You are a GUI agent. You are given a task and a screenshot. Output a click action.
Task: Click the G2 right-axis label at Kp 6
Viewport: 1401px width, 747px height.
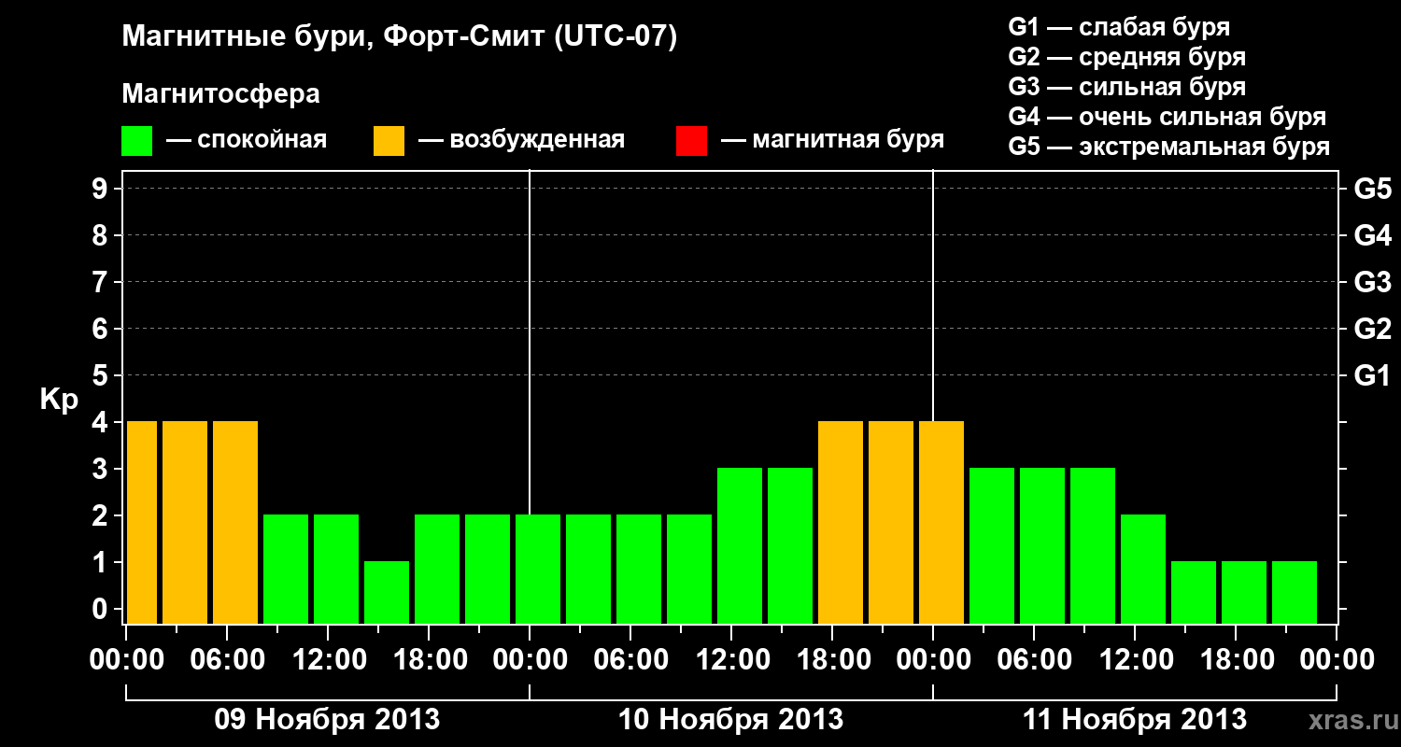(1372, 329)
